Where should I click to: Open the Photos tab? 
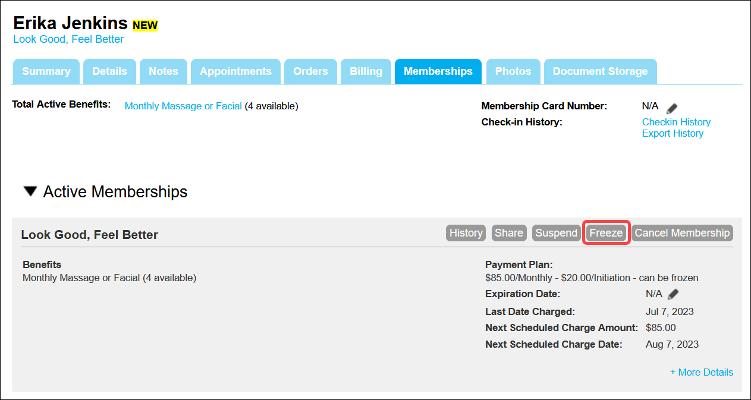point(513,71)
